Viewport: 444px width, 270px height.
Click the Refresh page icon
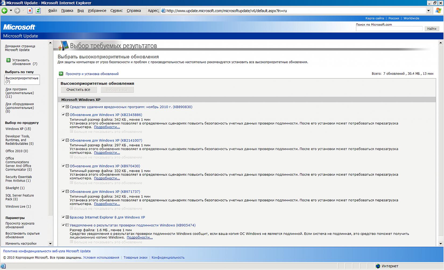pyautogui.click(x=38, y=11)
